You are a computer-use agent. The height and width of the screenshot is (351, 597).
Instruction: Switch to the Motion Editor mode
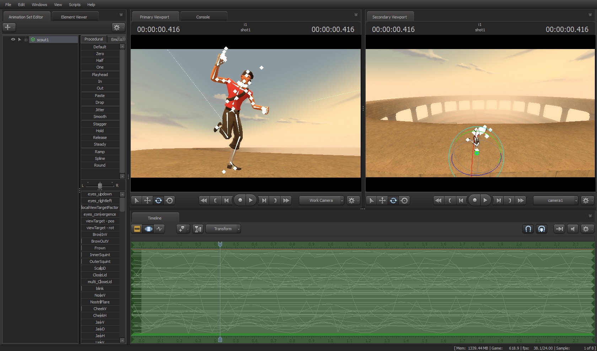pyautogui.click(x=148, y=229)
